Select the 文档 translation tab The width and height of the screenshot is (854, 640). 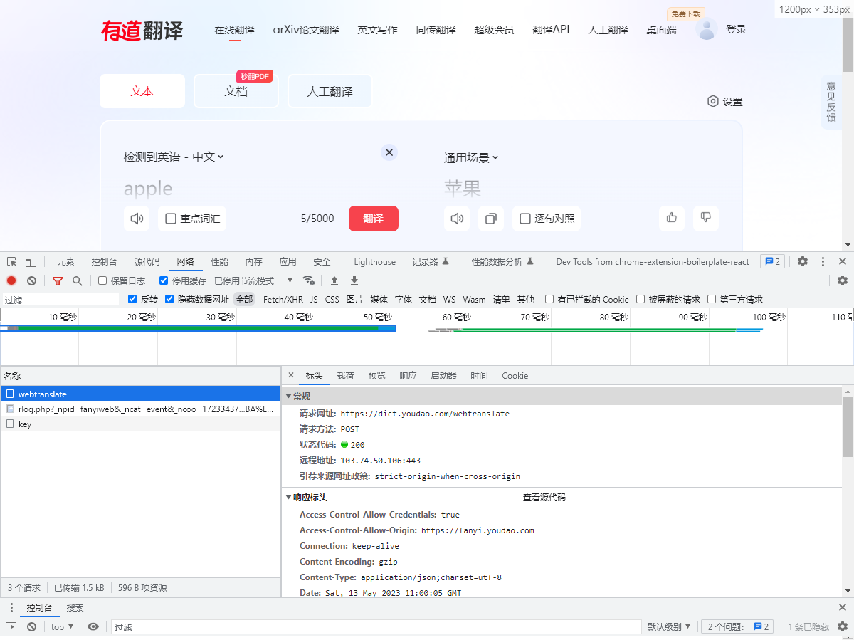point(236,91)
